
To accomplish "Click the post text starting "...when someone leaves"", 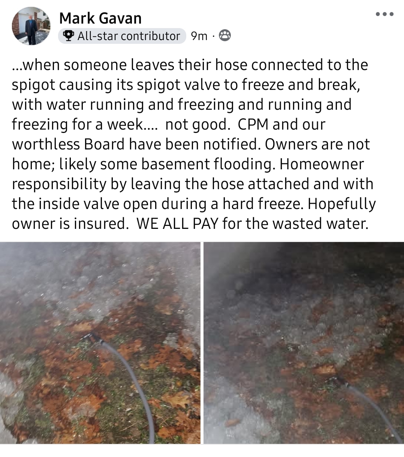I will [x=194, y=144].
